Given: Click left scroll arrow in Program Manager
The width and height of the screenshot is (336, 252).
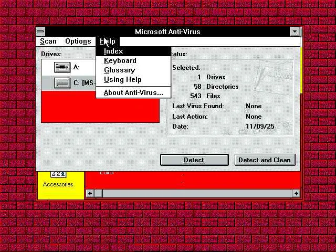Looking at the screenshot, I should click(x=90, y=194).
